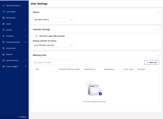This screenshot has height=119, width=163.
Task: Click the Theme section title
Action: (36, 12)
